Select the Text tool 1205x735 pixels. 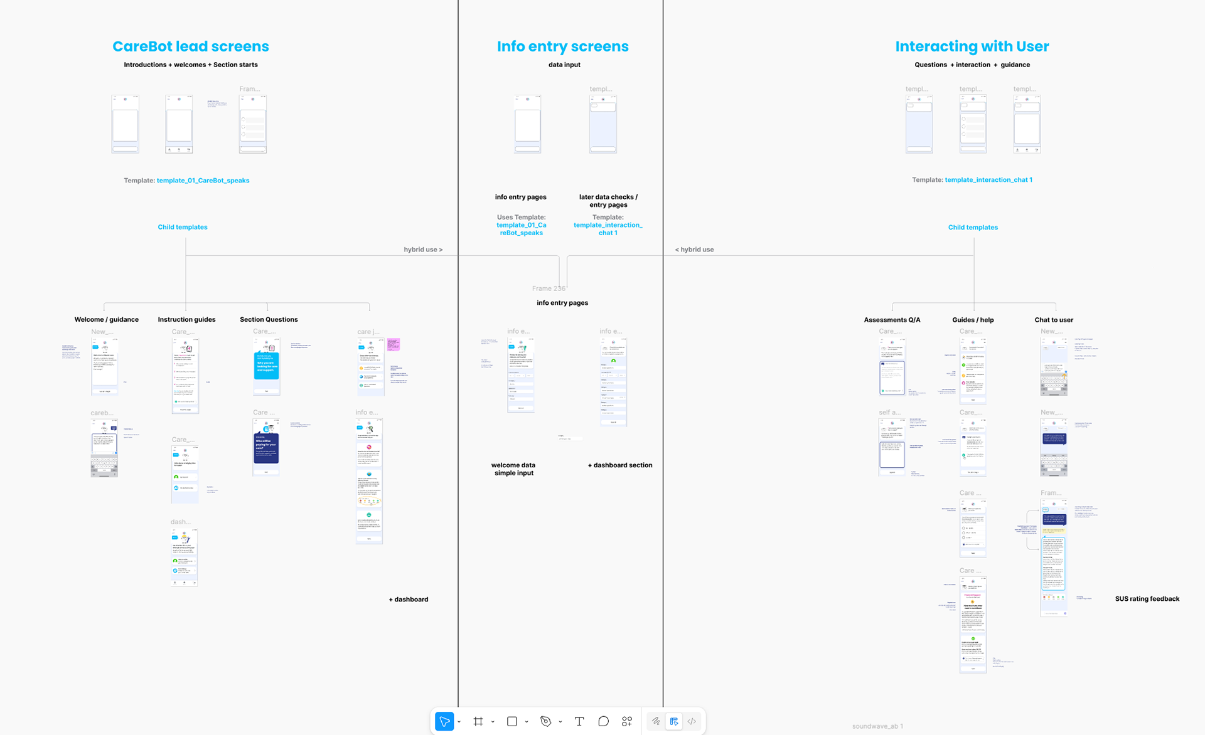[x=579, y=721]
